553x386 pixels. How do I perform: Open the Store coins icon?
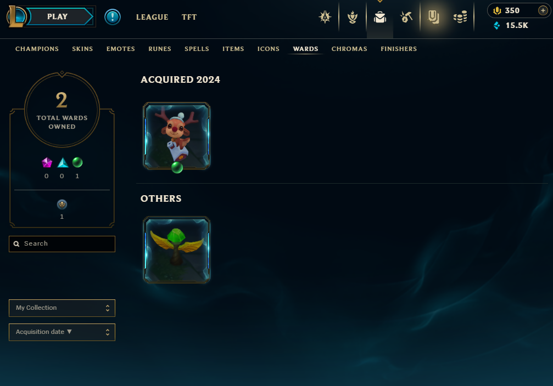tap(460, 17)
